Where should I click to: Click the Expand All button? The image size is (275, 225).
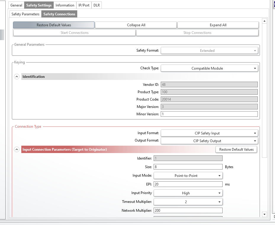click(218, 25)
